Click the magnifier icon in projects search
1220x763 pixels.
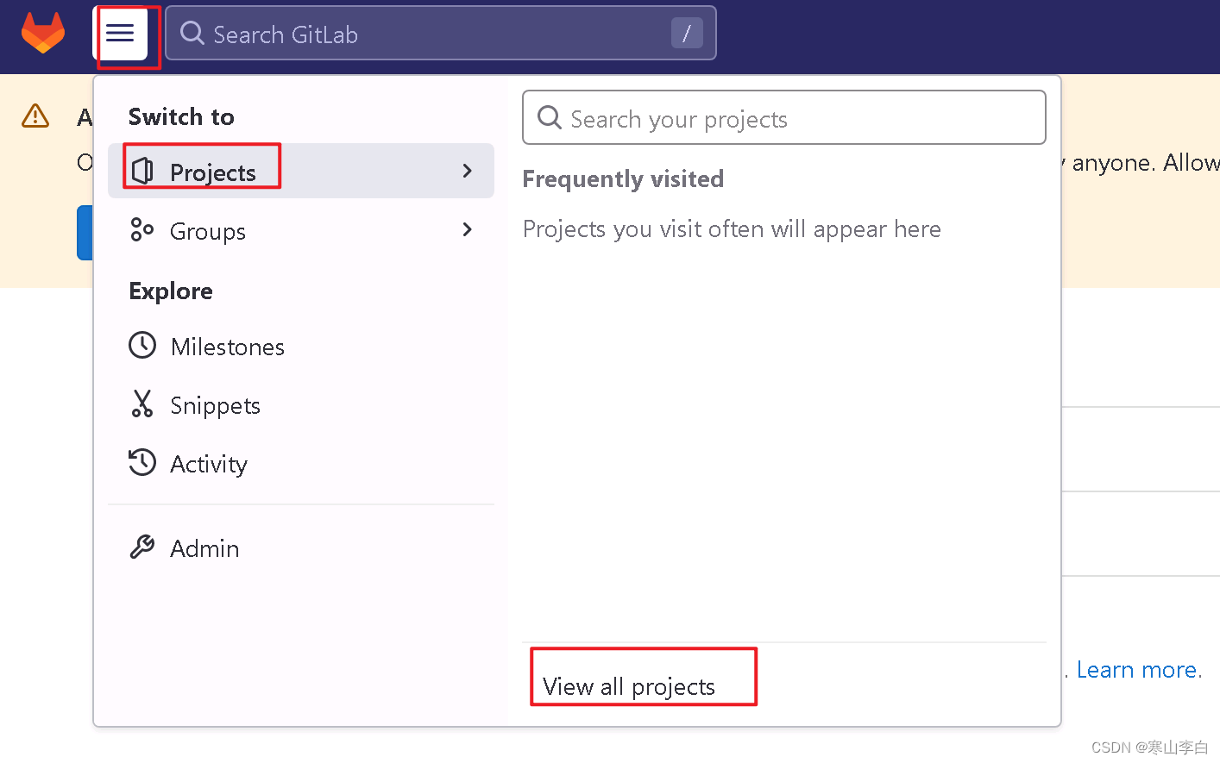coord(550,117)
